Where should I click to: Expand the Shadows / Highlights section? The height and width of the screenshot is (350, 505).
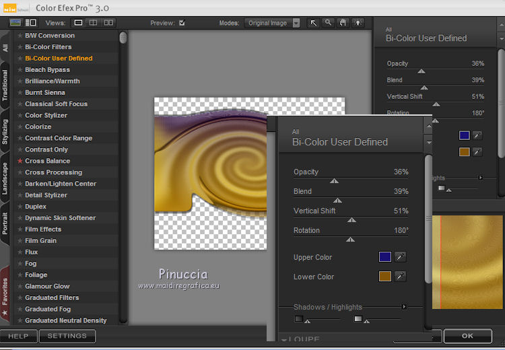[x=404, y=307]
